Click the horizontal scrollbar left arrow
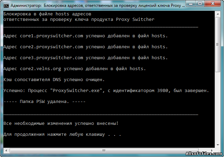224x157 pixels. [6, 151]
